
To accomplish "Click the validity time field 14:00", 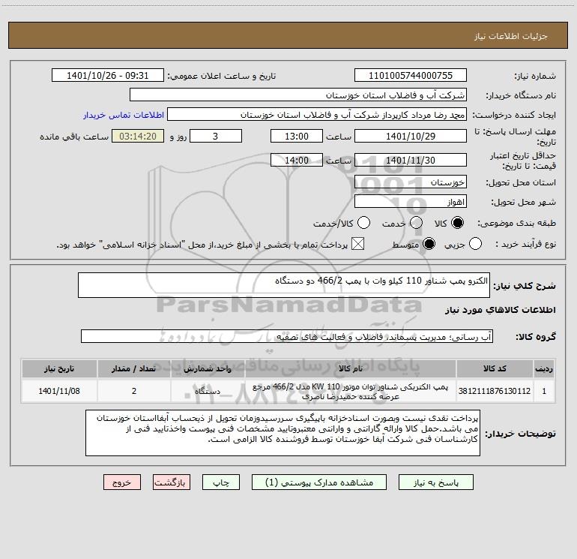I will [x=297, y=161].
